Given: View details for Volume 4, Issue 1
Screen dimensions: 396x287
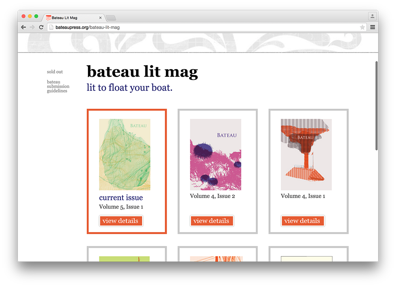Looking at the screenshot, I should (x=303, y=221).
